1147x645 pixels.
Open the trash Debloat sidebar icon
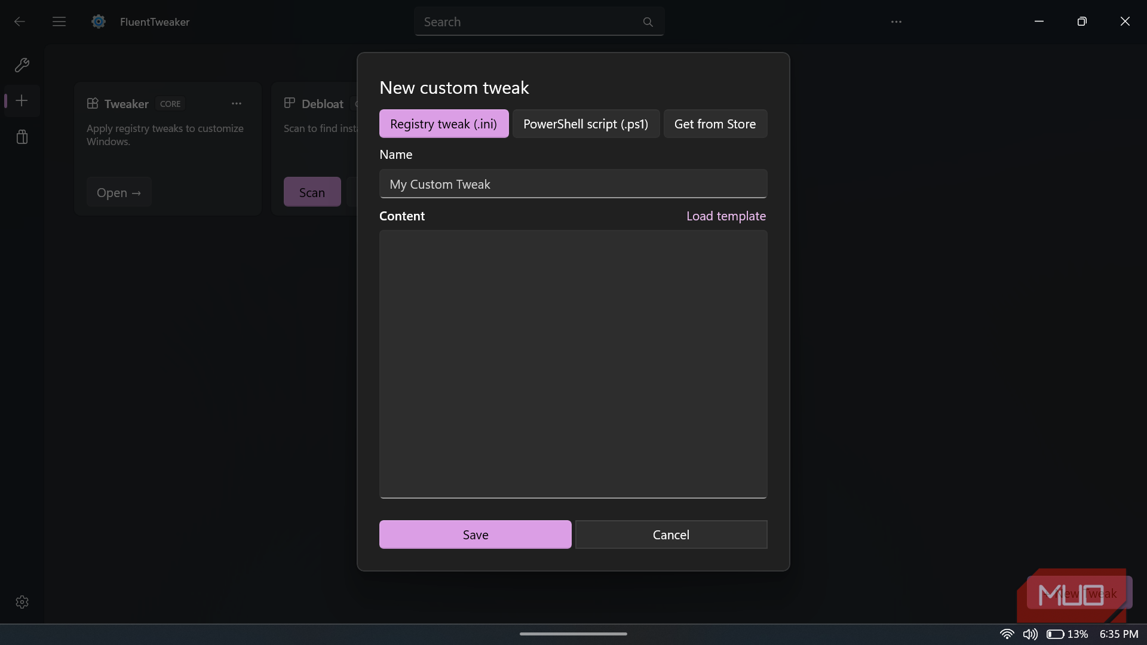point(22,137)
